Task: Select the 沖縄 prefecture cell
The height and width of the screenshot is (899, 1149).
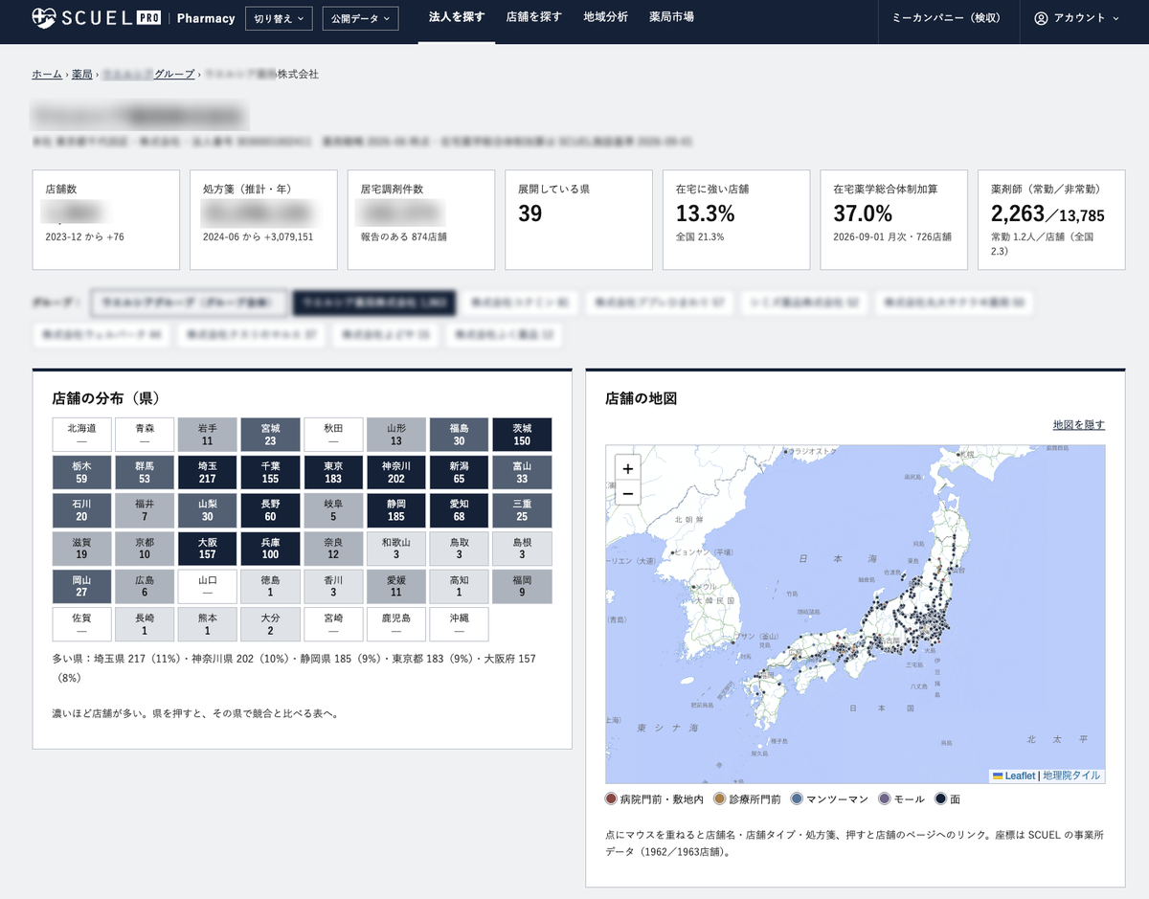Action: [x=459, y=624]
